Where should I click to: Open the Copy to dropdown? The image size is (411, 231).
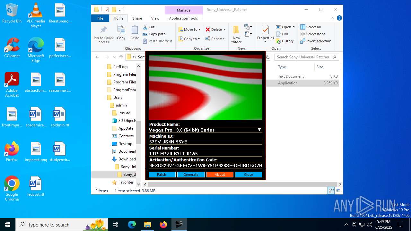(189, 39)
